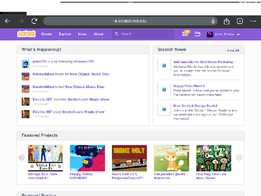Open the Happy Pride Month news link
261x196 pixels.
coord(189,86)
